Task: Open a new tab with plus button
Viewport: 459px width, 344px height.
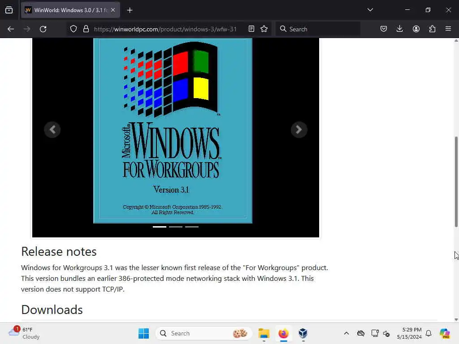Action: point(130,10)
